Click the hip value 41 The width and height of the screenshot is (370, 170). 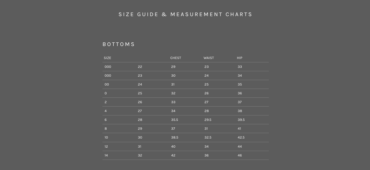tap(239, 129)
